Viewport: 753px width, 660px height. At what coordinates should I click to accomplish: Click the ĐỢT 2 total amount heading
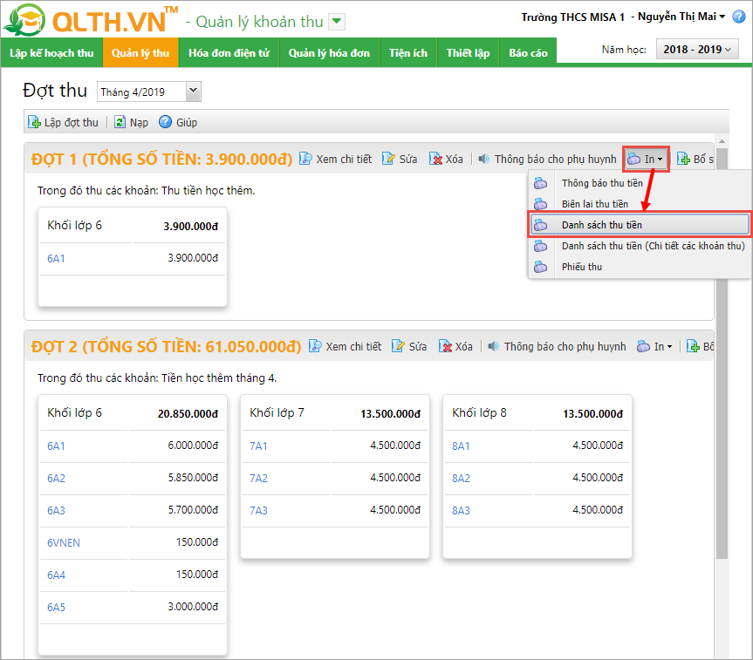pos(166,346)
